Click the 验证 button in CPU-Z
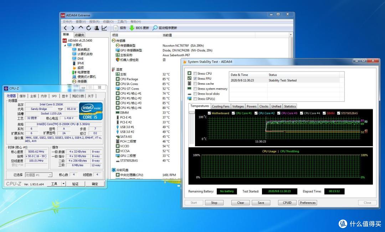The height and width of the screenshot is (232, 385). click(75, 184)
